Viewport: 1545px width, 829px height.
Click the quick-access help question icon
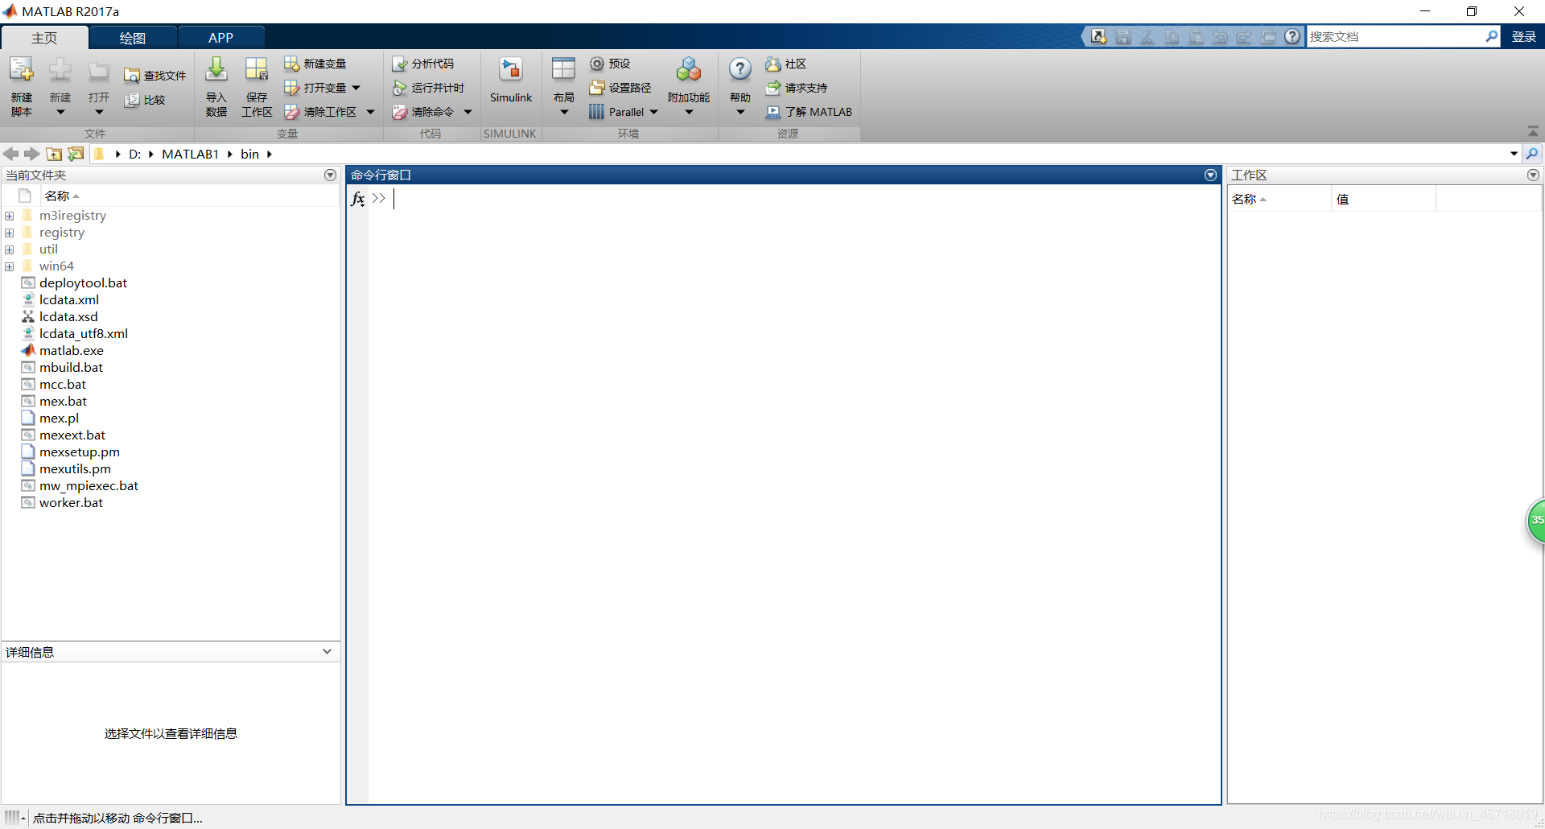1292,36
